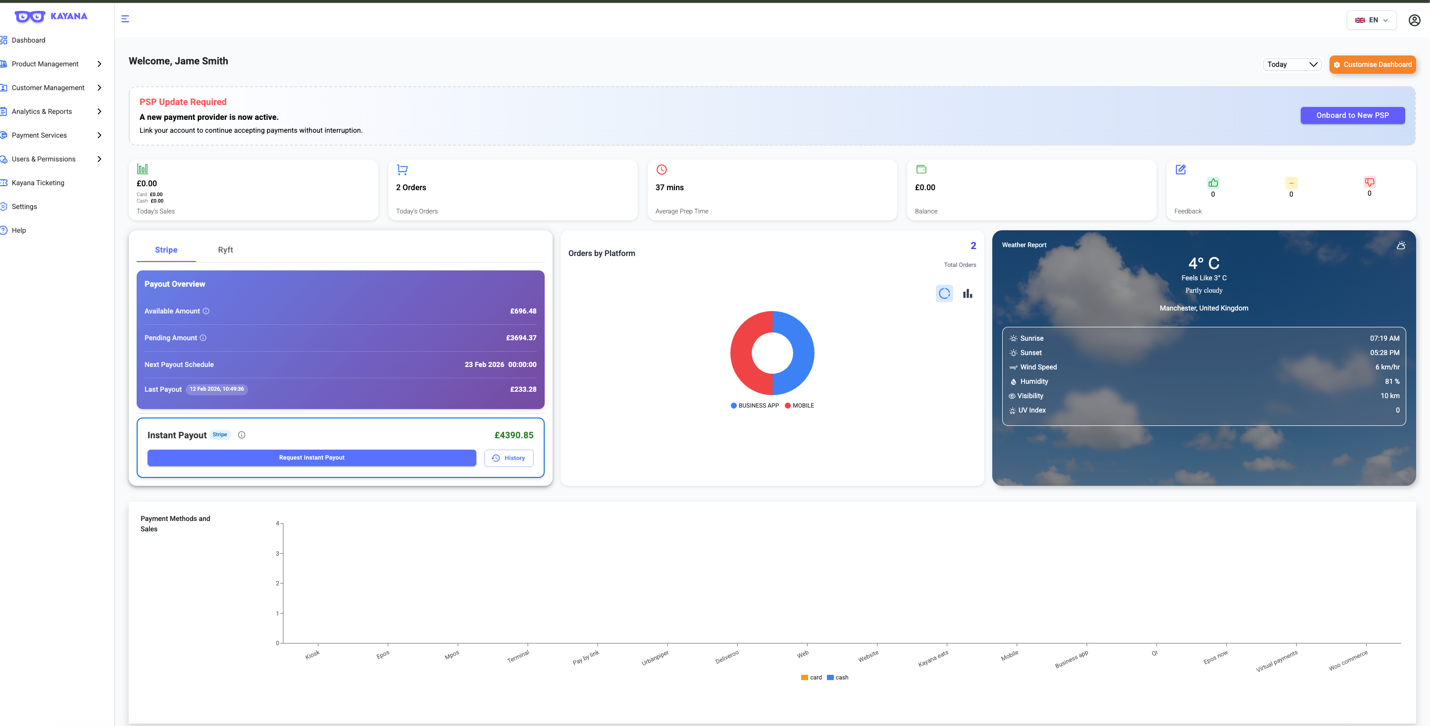This screenshot has width=1430, height=726.
Task: Switch Orders by Platform to bar chart view
Action: point(968,293)
